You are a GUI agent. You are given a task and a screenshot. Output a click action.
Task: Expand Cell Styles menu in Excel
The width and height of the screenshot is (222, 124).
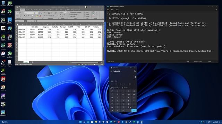click(x=72, y=16)
